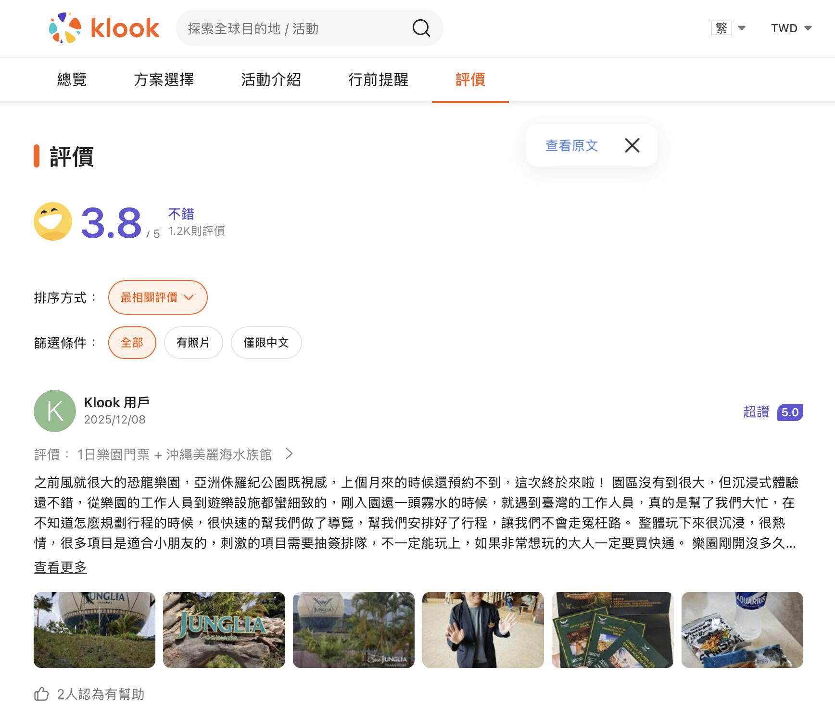This screenshot has height=719, width=835.
Task: Click the thumbs-up helpful icon
Action: [41, 694]
